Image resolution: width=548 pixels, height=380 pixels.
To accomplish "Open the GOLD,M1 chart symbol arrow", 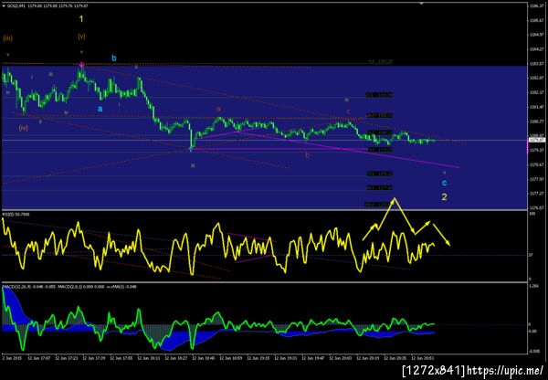I will [x=3, y=6].
